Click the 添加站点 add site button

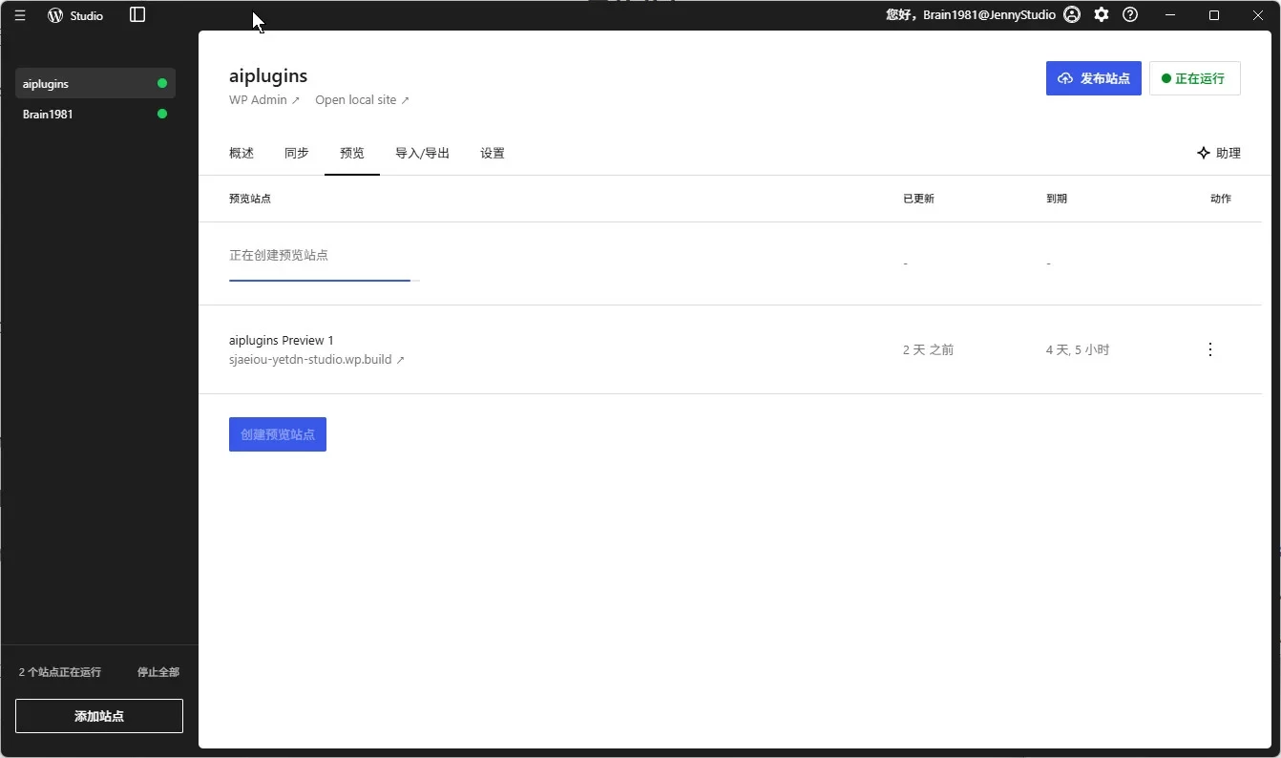pos(99,716)
